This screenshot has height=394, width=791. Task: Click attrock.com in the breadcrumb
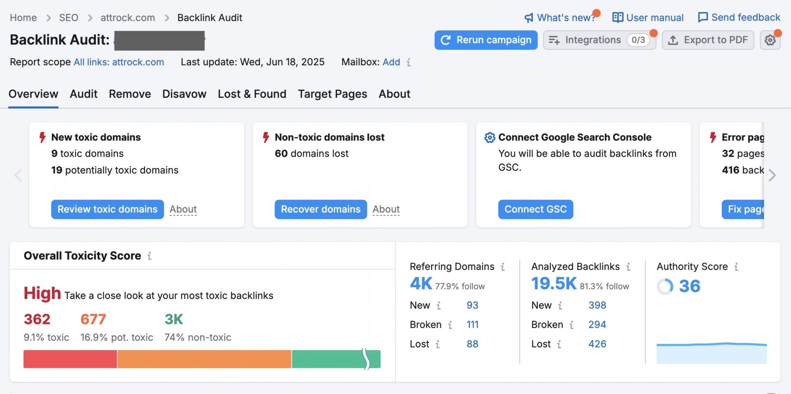tap(128, 18)
